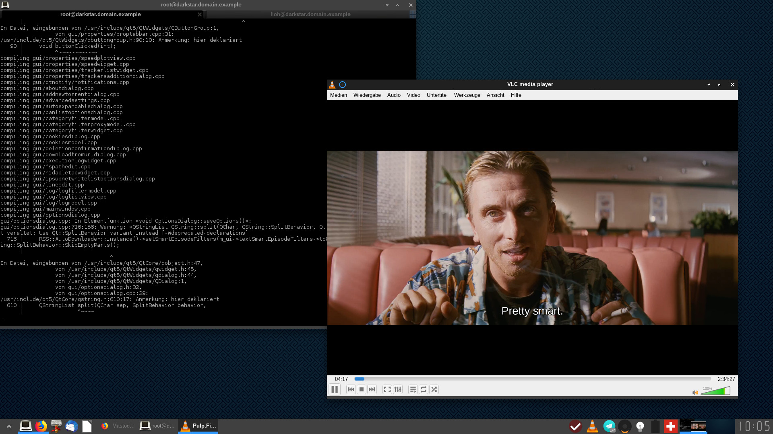Open the Hilfe menu
773x434 pixels.
(x=516, y=95)
